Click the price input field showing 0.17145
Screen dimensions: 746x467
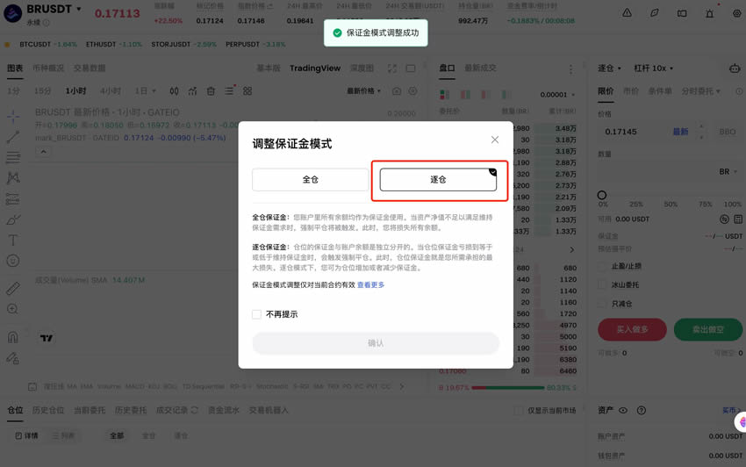tap(636, 132)
